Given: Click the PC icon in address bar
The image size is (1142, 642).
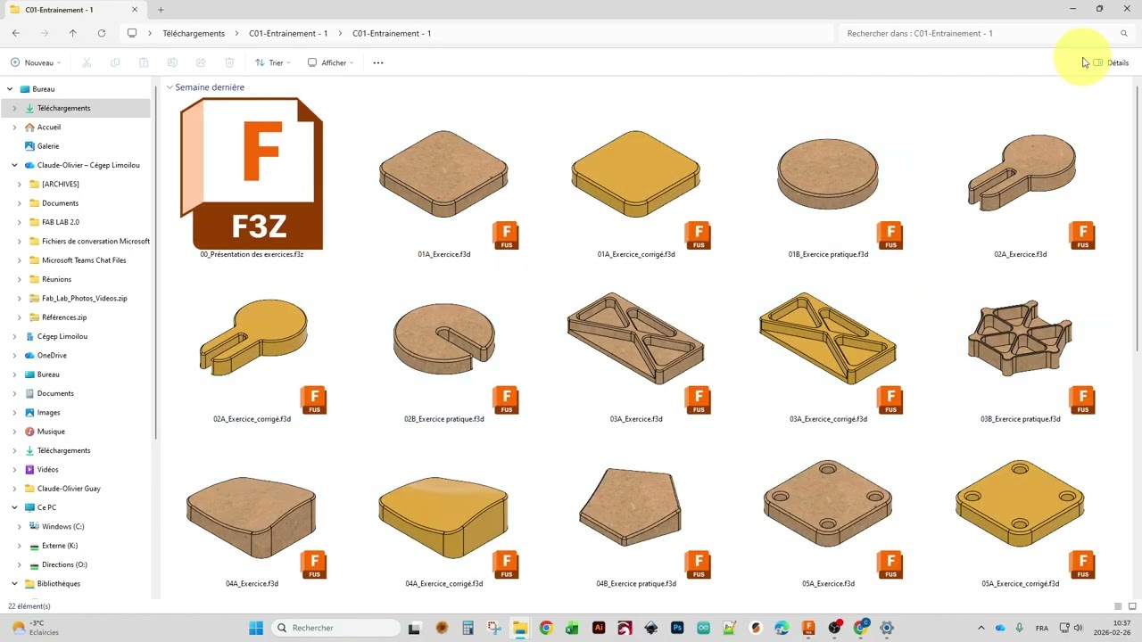Looking at the screenshot, I should (x=132, y=33).
